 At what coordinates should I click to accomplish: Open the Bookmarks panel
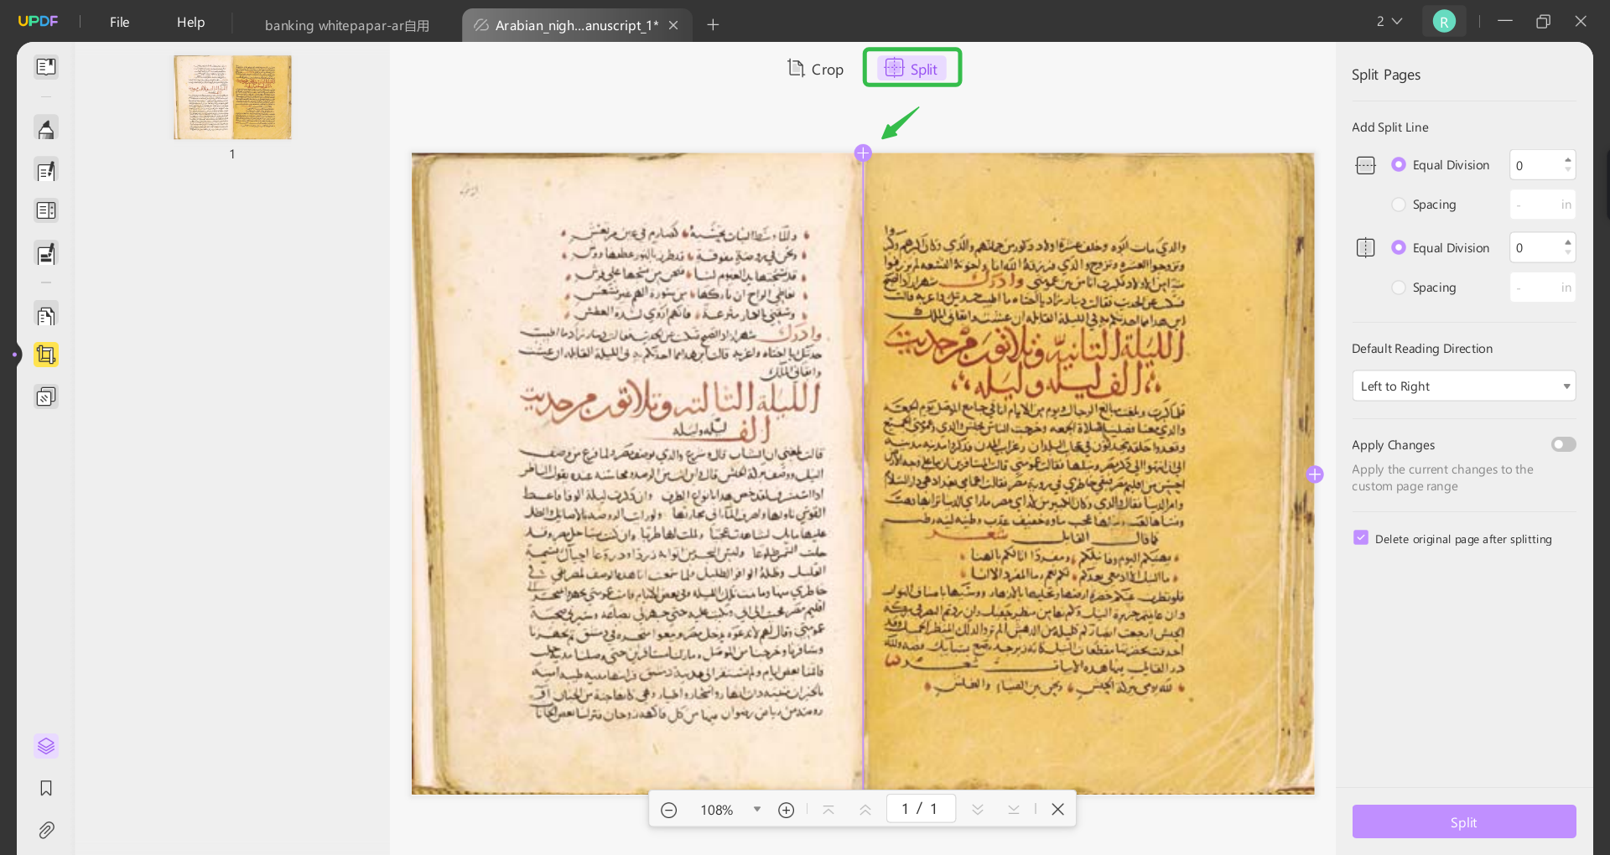(x=46, y=788)
